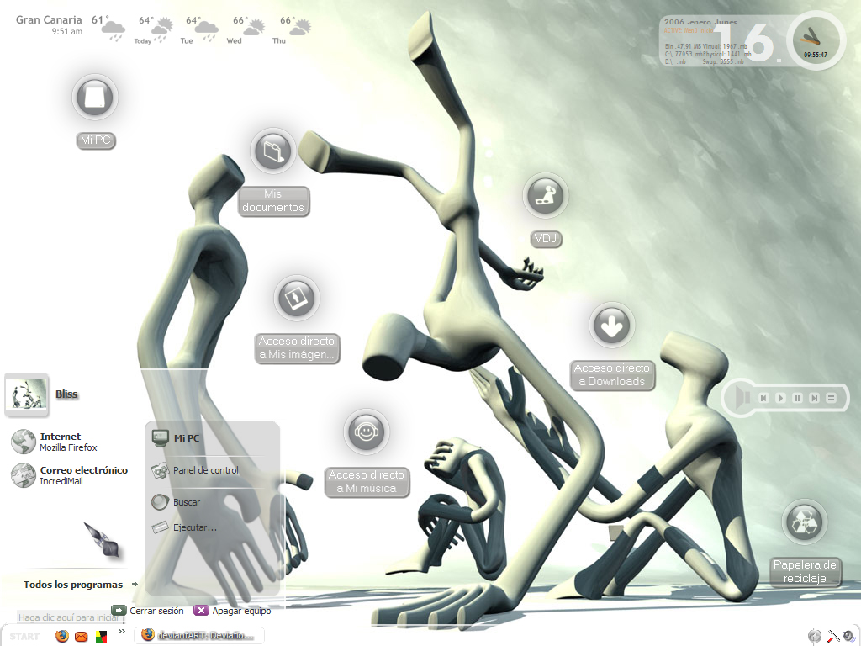Click Cerrar sesión button
Image resolution: width=861 pixels, height=646 pixels.
148,611
